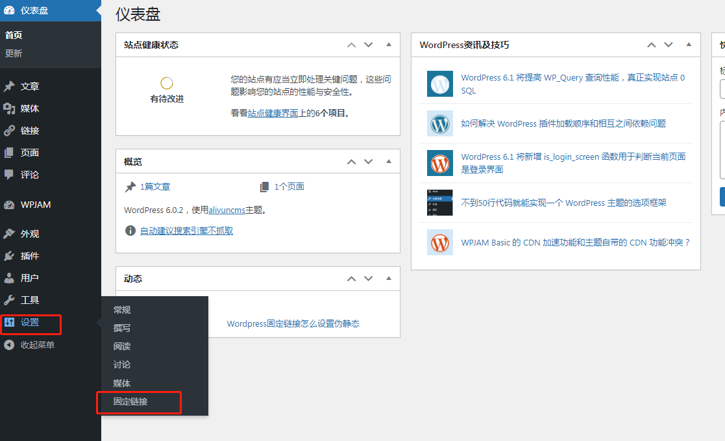Collapse the 概览 panel
Screen dimensions: 725x441
pyautogui.click(x=389, y=162)
